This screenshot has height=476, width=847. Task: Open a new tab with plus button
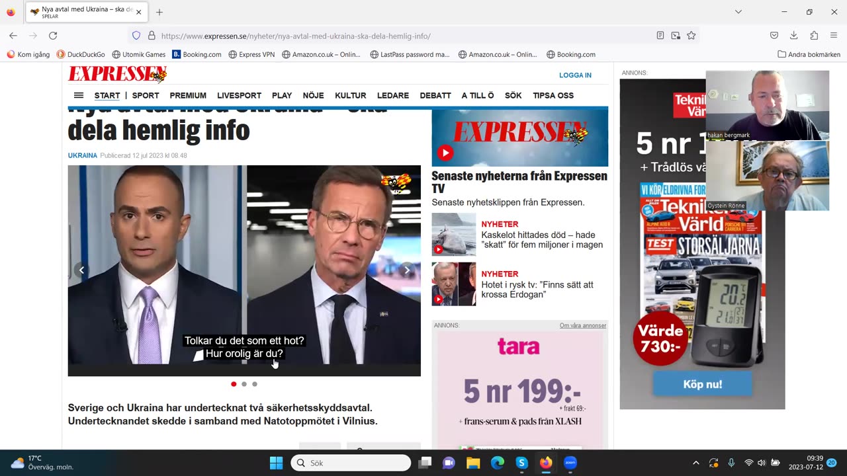click(x=159, y=12)
